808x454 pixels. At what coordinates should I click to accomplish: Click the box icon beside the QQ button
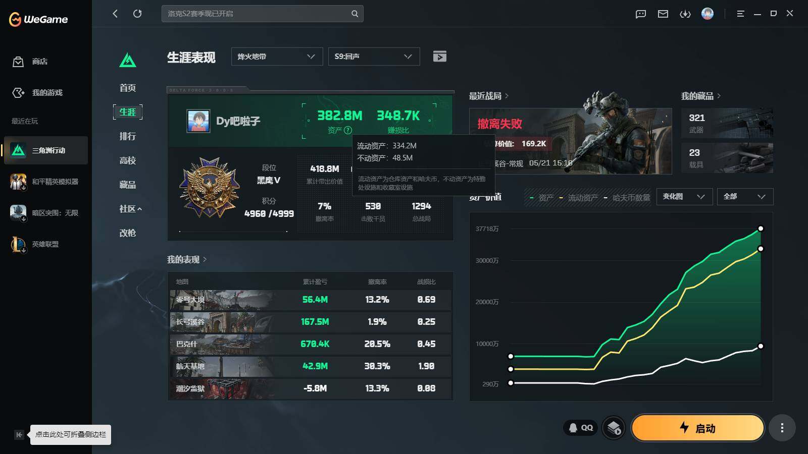coord(614,428)
